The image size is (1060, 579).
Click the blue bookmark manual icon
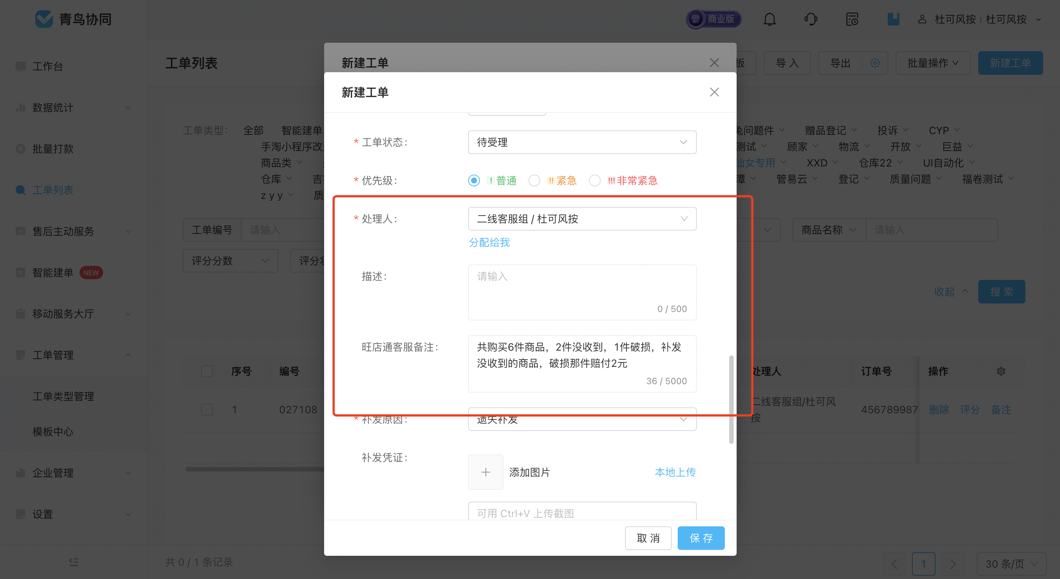coord(893,20)
